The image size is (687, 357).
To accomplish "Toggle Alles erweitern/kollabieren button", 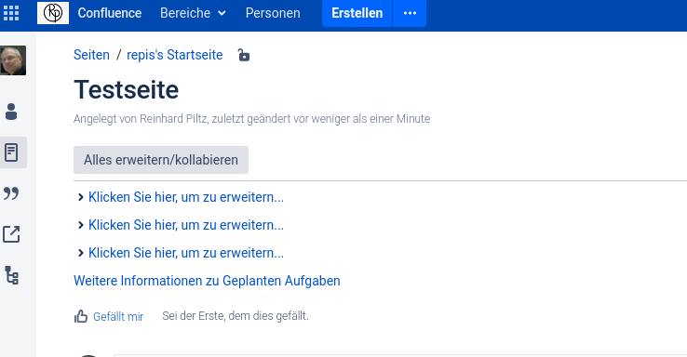I will click(161, 160).
